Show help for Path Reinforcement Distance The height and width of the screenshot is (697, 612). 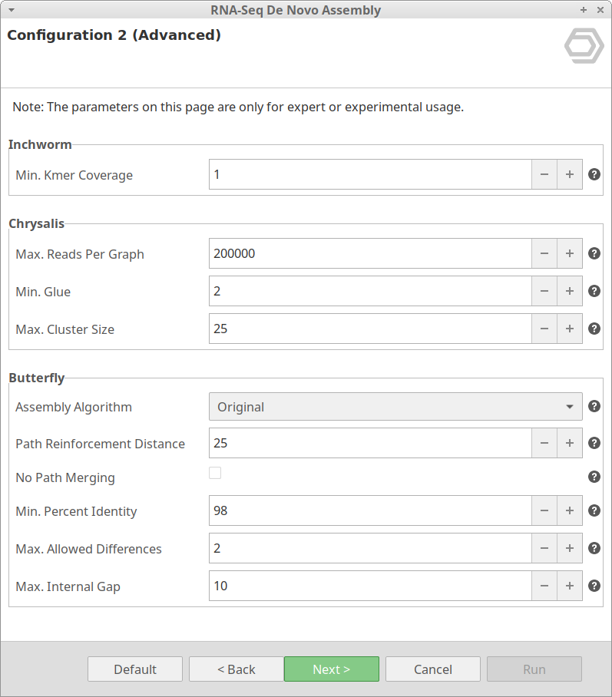click(x=594, y=443)
